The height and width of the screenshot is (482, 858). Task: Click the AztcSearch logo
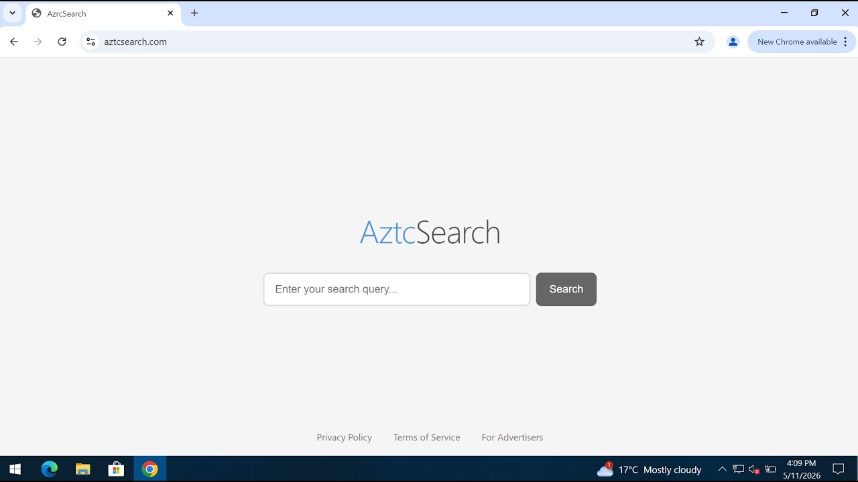click(x=430, y=232)
